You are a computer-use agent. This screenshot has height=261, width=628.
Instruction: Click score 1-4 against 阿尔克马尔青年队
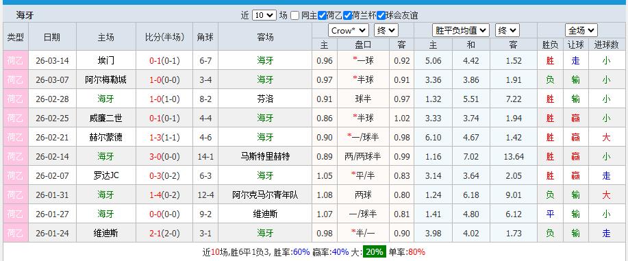click(155, 195)
